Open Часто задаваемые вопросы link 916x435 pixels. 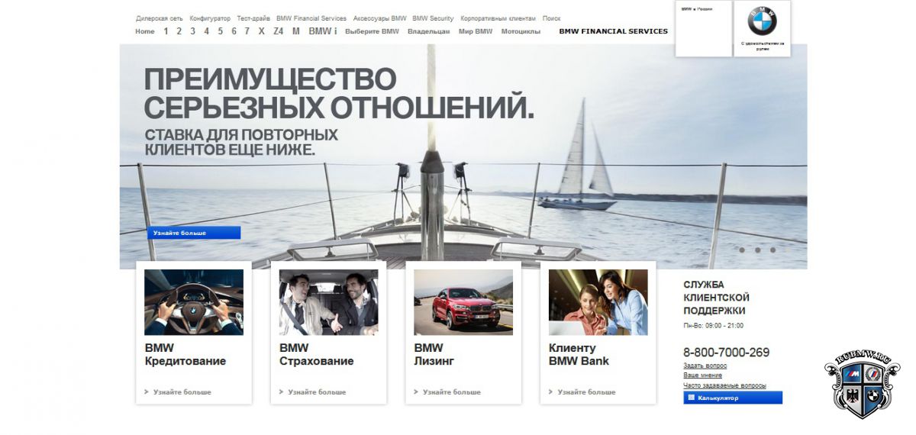point(724,385)
